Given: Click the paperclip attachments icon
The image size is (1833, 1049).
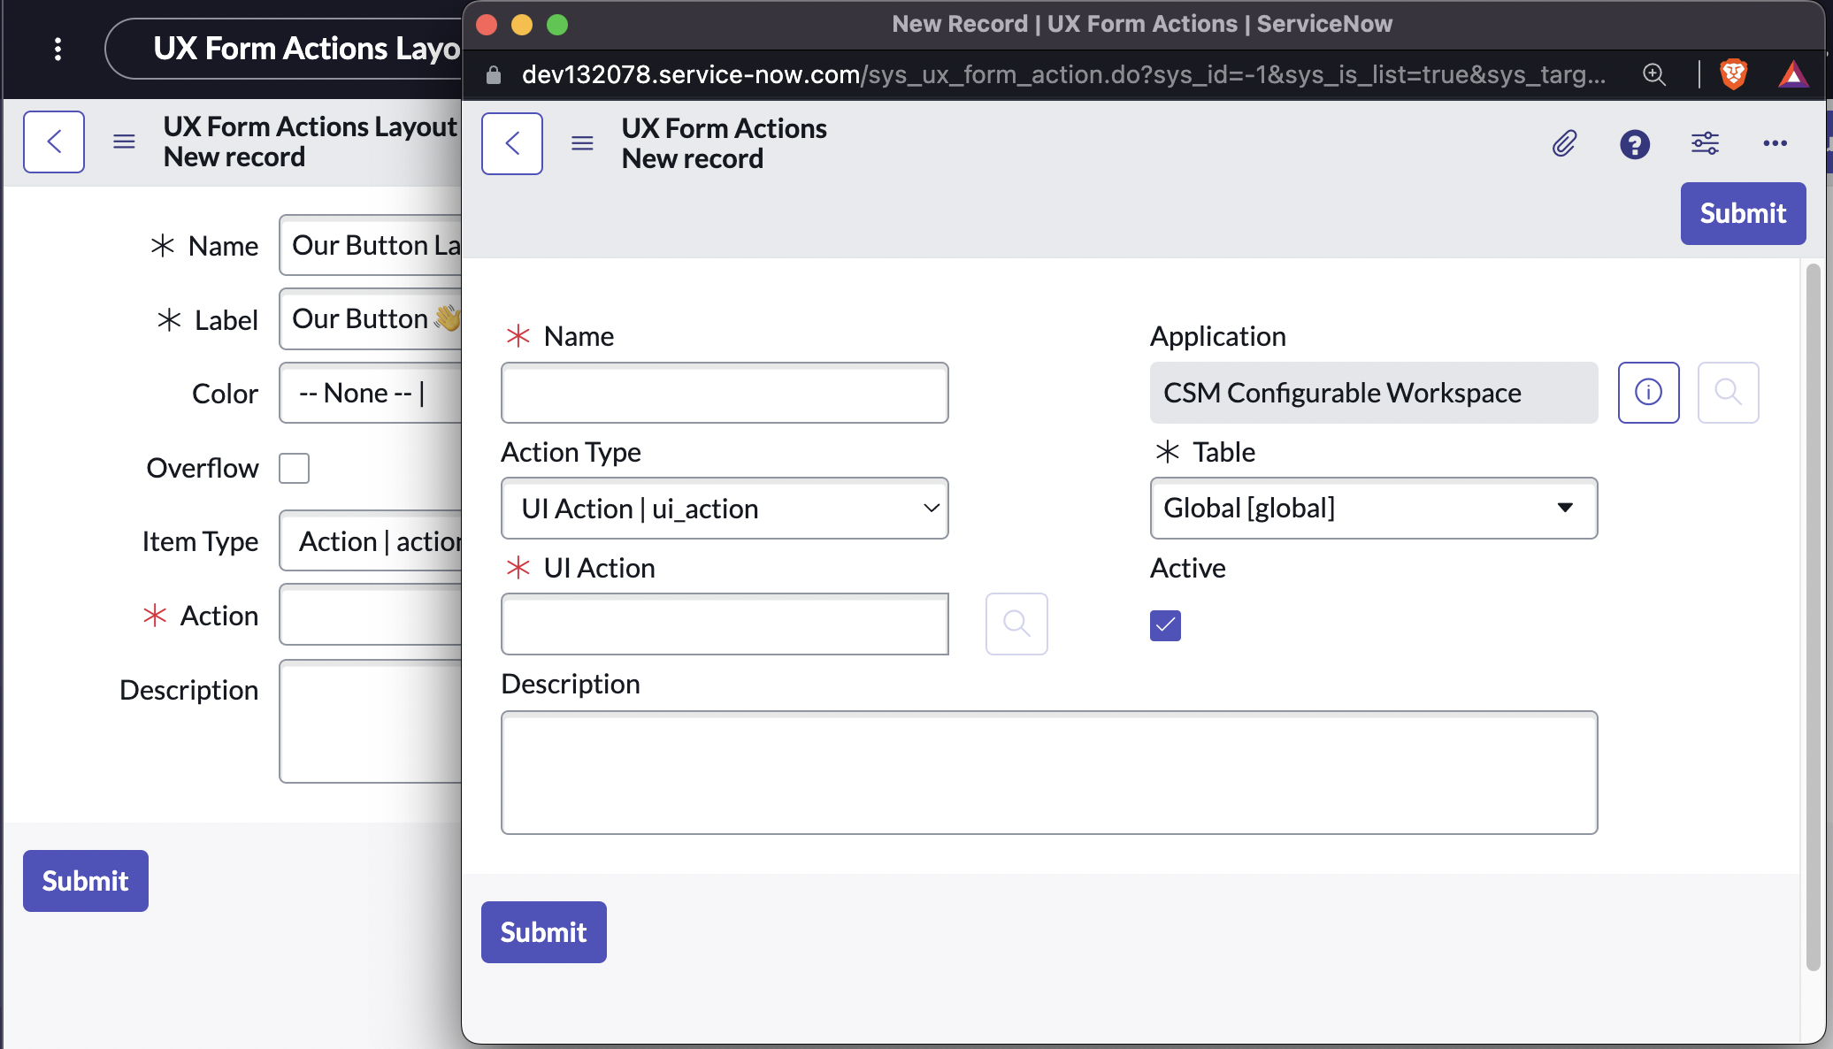Looking at the screenshot, I should (x=1564, y=143).
